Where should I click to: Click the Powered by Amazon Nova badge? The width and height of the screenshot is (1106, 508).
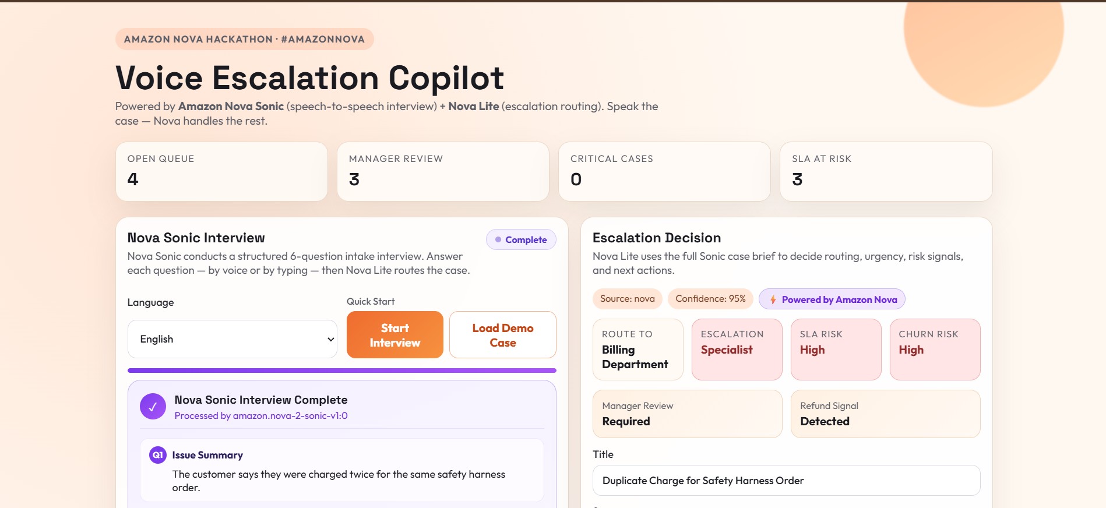click(832, 299)
